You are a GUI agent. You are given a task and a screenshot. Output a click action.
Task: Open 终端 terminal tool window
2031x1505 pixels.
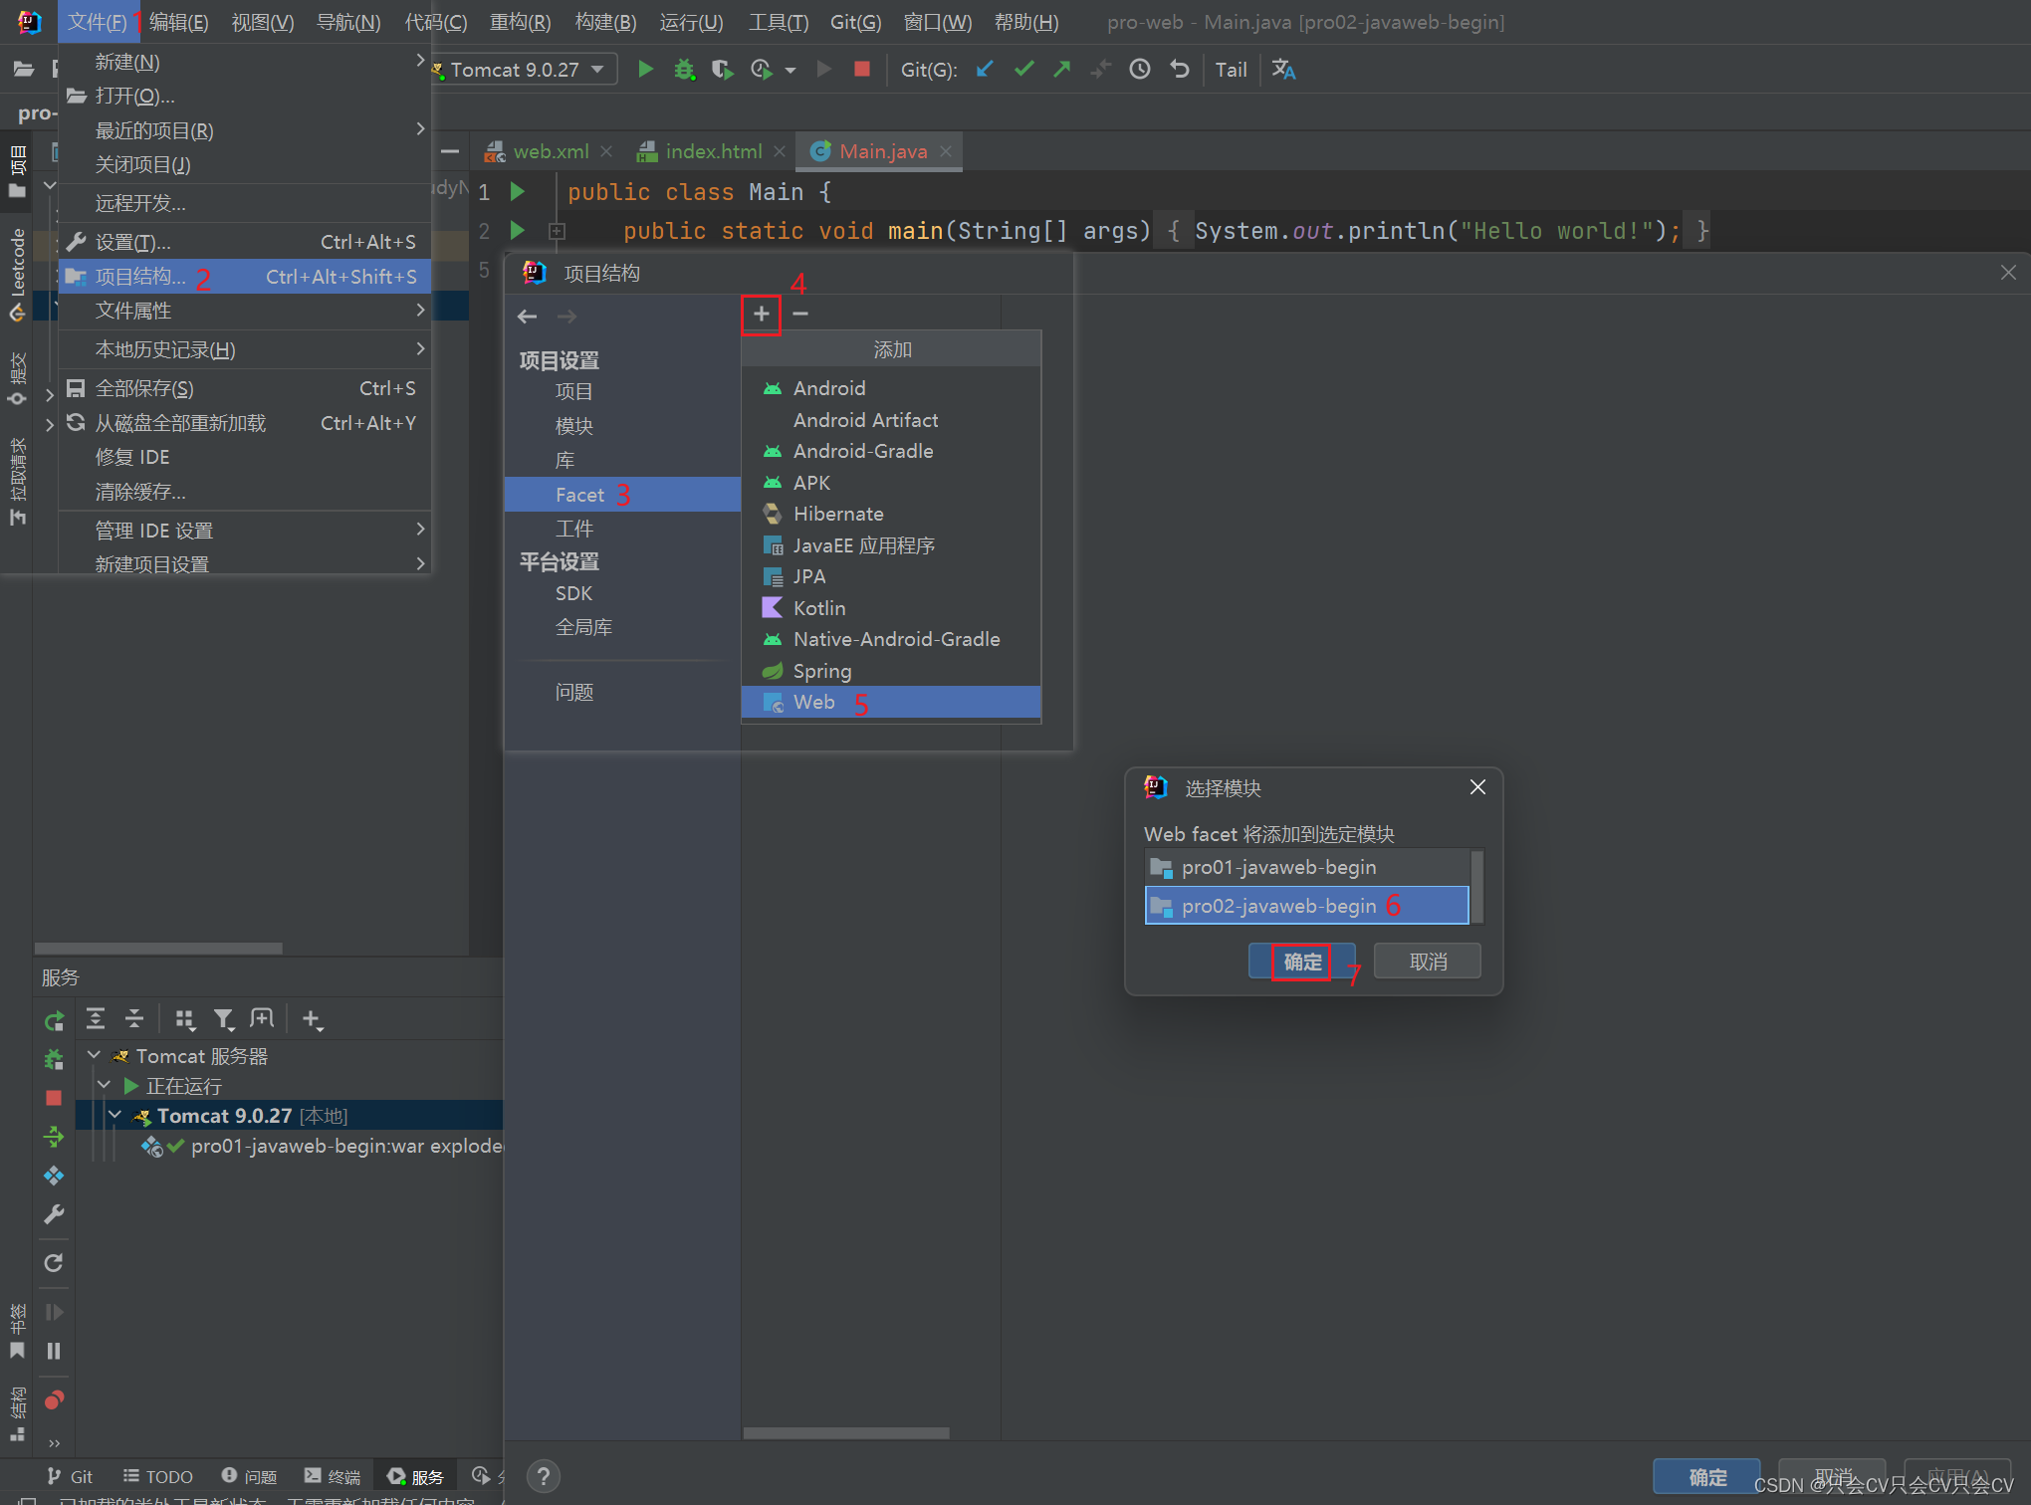(333, 1476)
